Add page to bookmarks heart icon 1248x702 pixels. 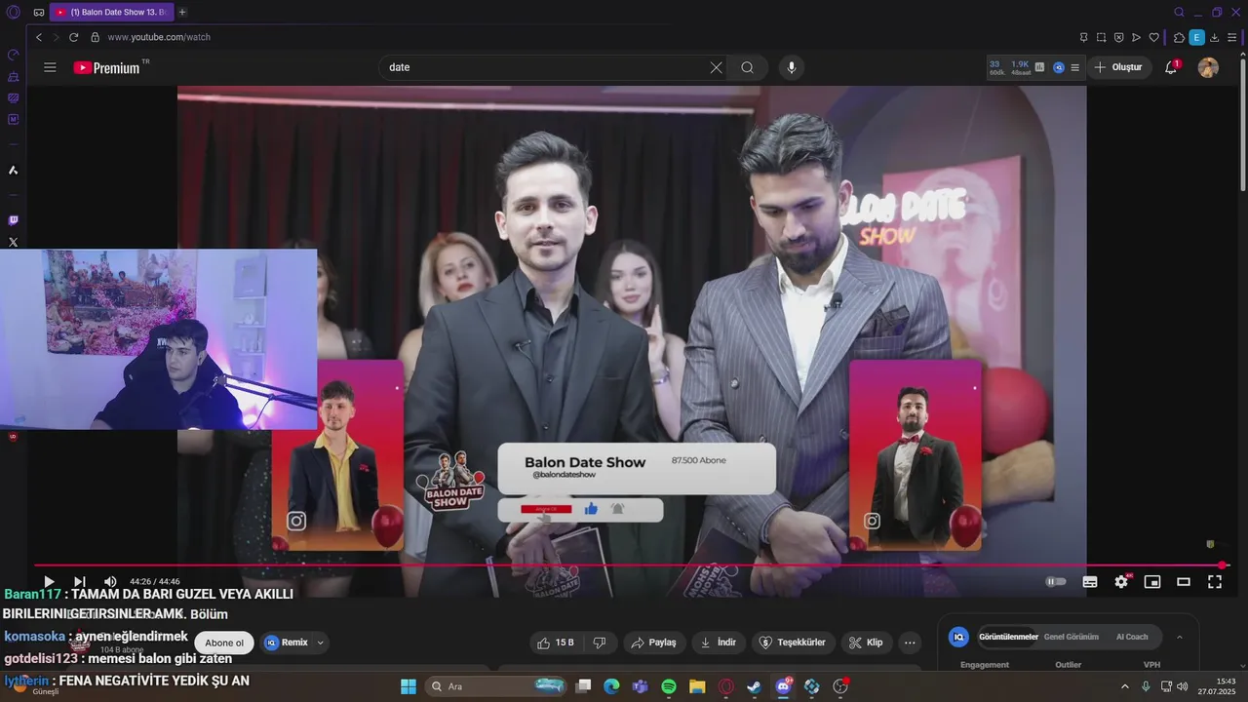[x=1154, y=37]
